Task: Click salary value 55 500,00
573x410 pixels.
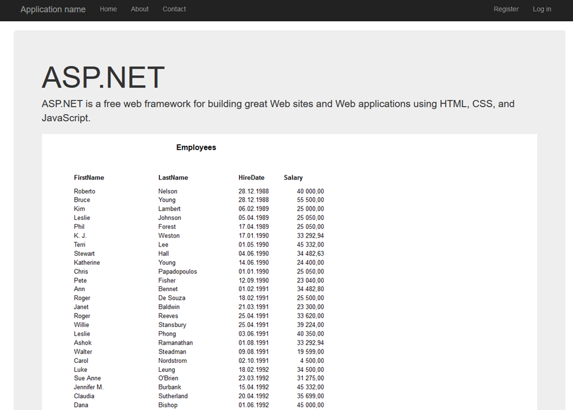Action: click(310, 200)
